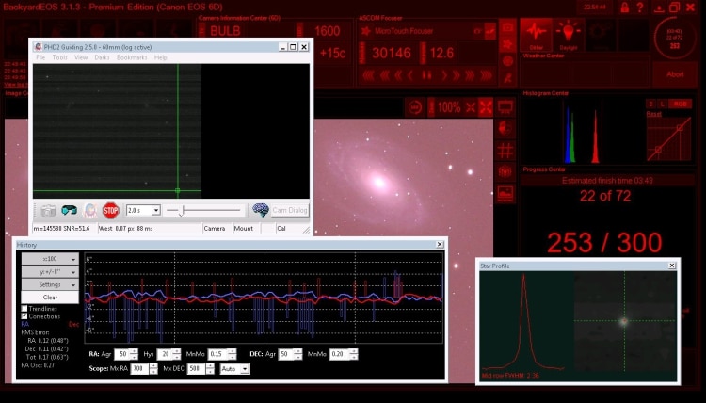The image size is (706, 403).
Task: Click the Abort capture button
Action: [x=675, y=74]
